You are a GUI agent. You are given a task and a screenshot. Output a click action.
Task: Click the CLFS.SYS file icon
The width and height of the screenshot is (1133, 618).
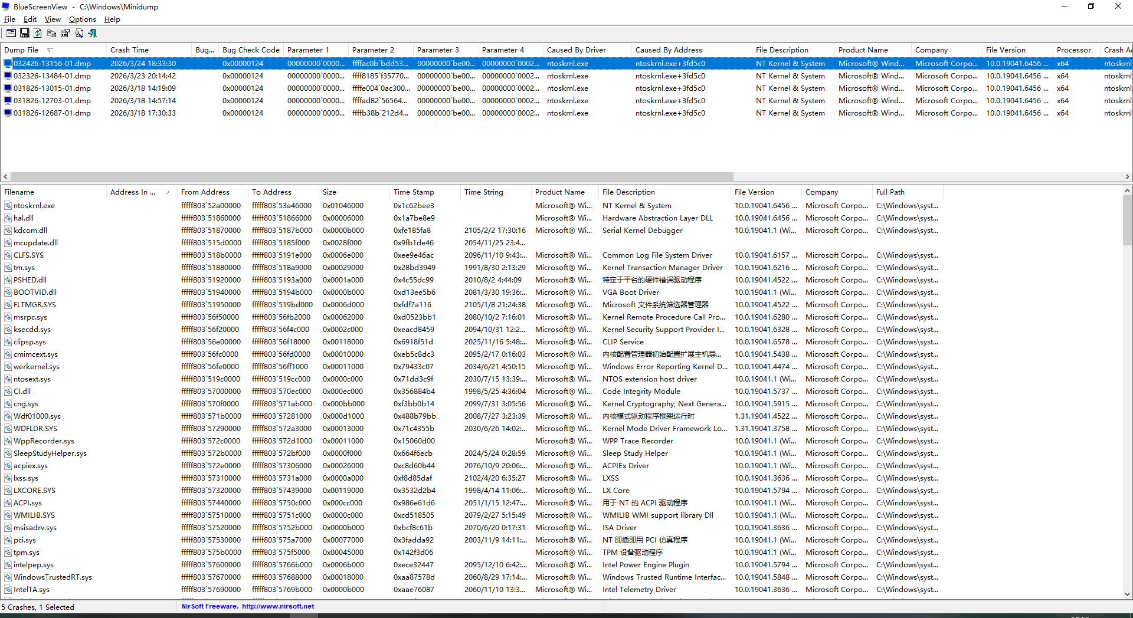coord(8,255)
